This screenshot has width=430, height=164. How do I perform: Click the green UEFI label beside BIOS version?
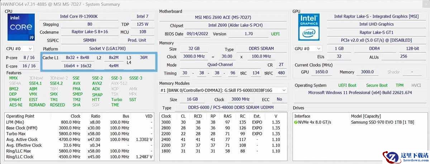coord(275,34)
